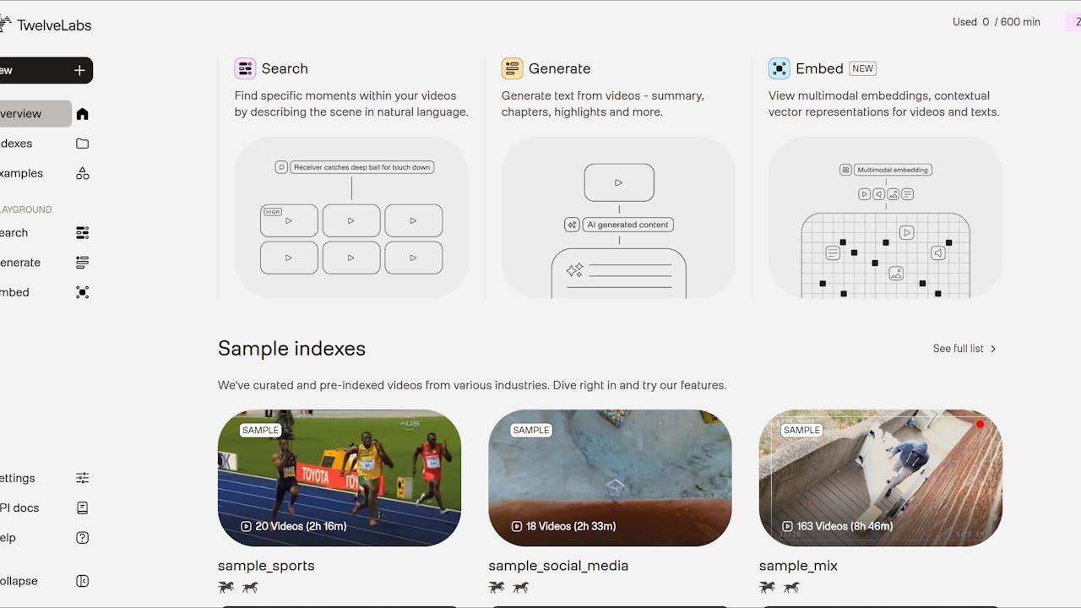Select the Embed playground icon in sidebar
The height and width of the screenshot is (608, 1081).
click(x=82, y=292)
